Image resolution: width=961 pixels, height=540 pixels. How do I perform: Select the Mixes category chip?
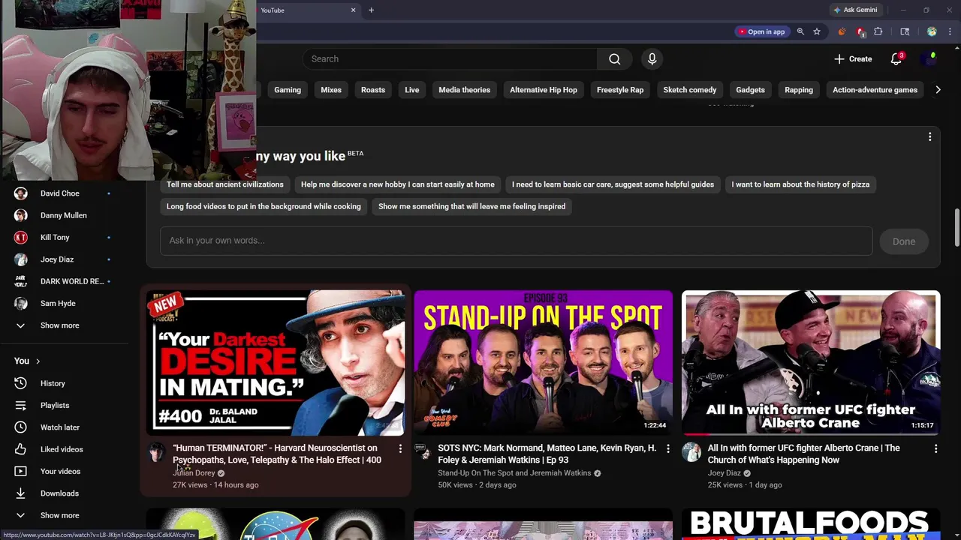331,90
